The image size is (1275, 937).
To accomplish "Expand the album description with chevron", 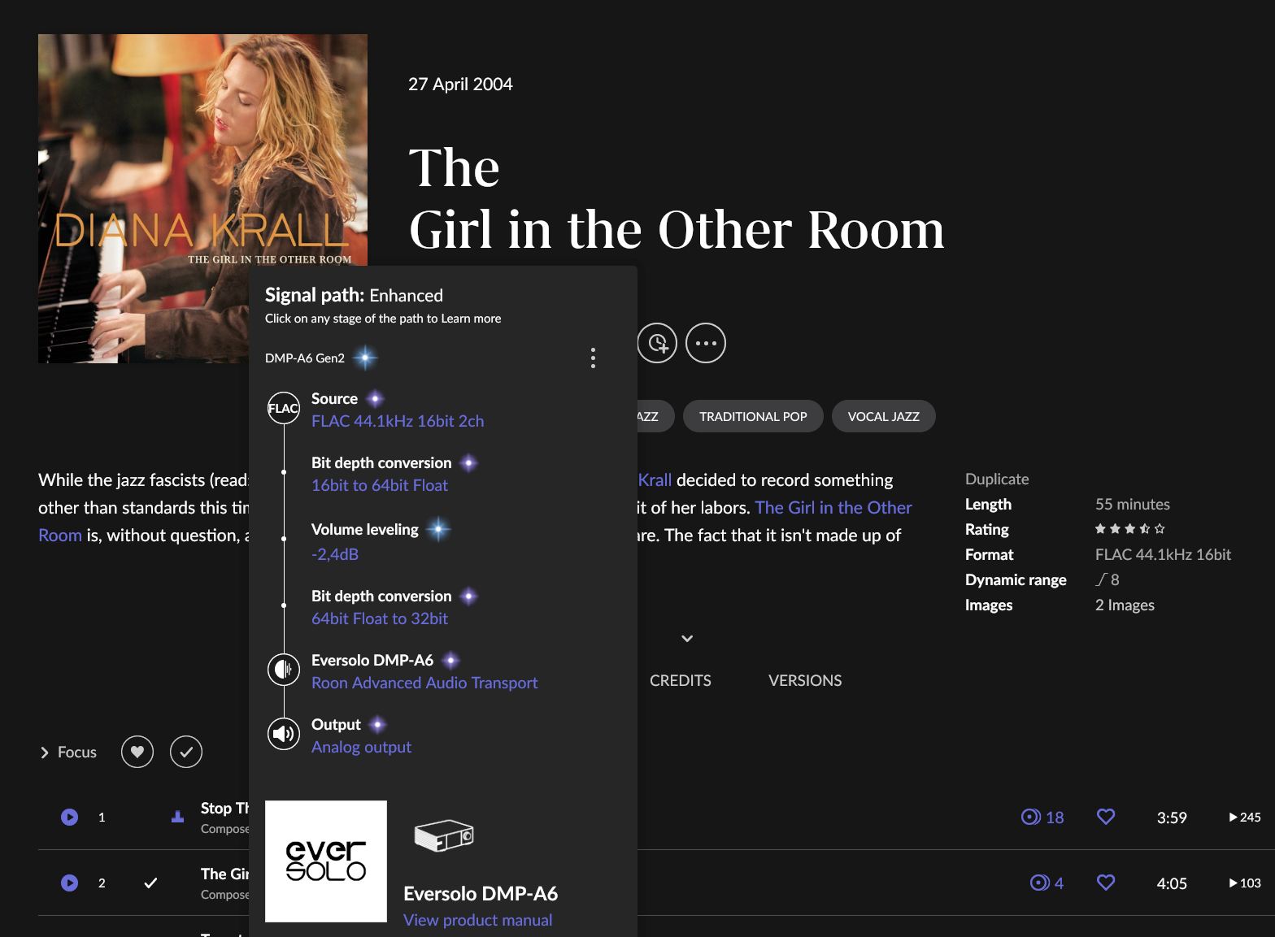I will pyautogui.click(x=687, y=639).
